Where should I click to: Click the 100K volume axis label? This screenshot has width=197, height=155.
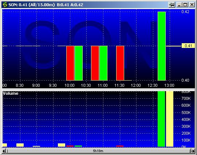186,140
